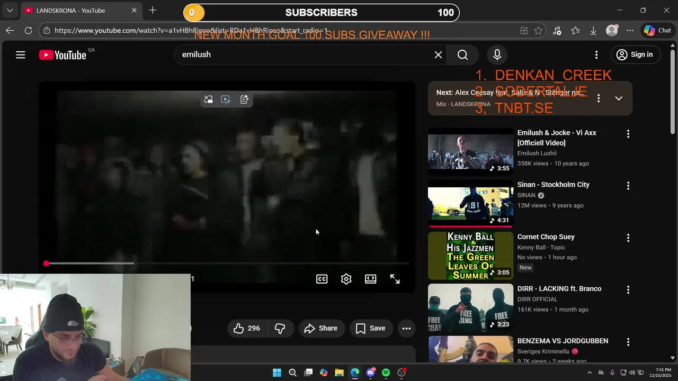Viewport: 678px width, 381px height.
Task: Open player settings gear
Action: coord(346,279)
